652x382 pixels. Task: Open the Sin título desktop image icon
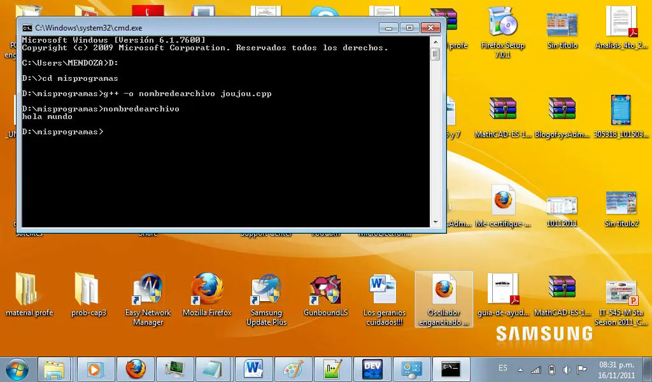tap(562, 30)
